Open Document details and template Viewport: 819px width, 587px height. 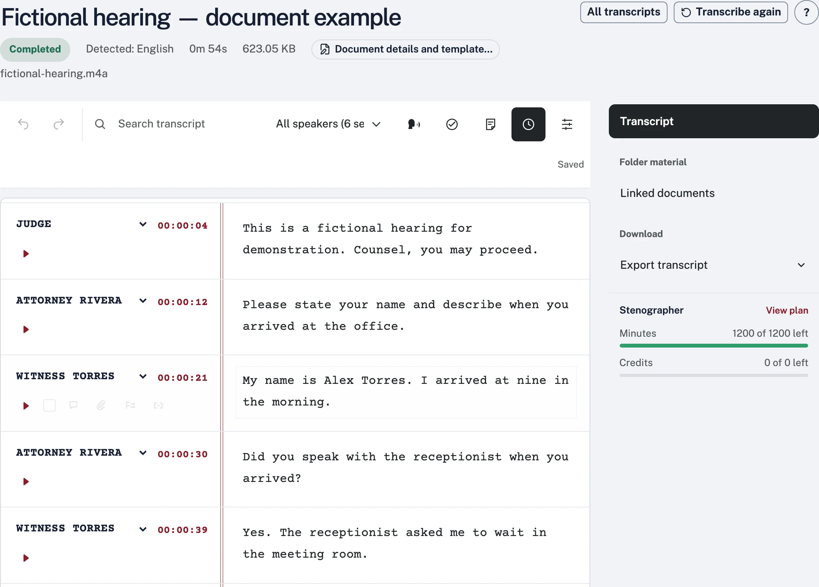tap(406, 49)
